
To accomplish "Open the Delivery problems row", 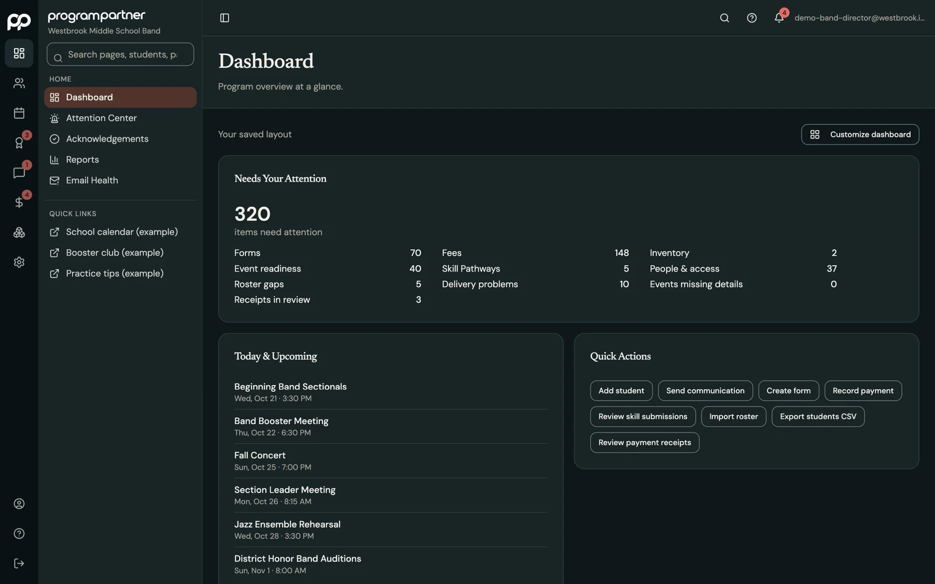I will click(535, 284).
